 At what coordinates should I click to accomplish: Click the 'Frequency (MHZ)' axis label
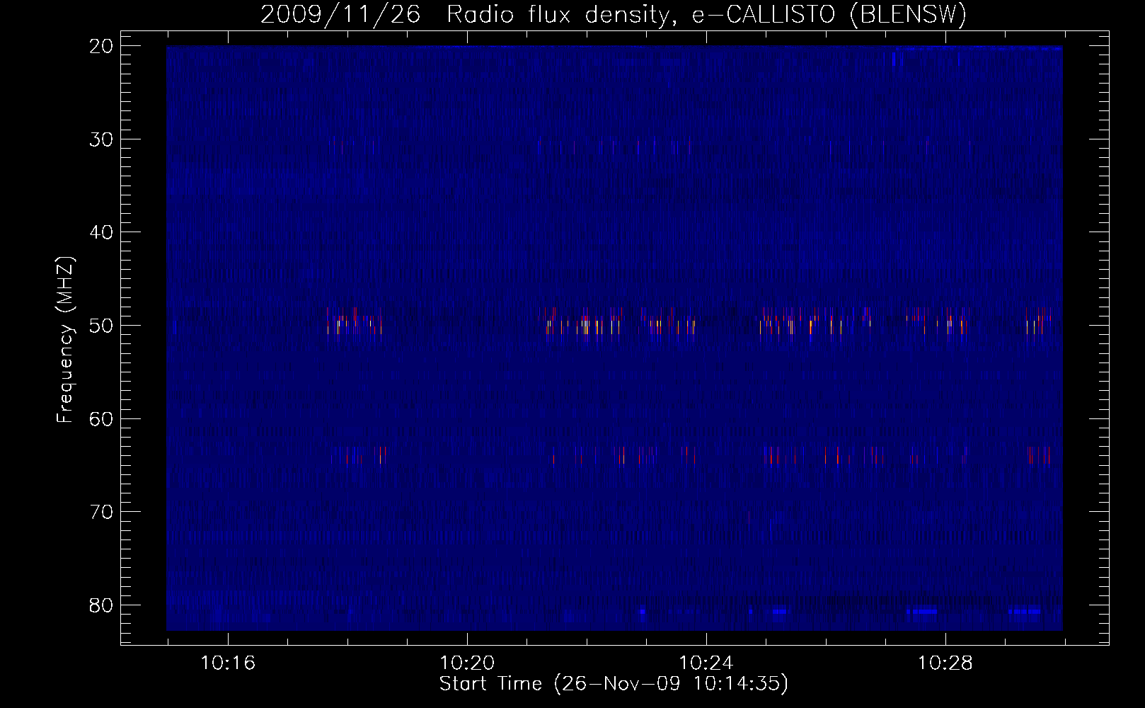click(x=65, y=340)
